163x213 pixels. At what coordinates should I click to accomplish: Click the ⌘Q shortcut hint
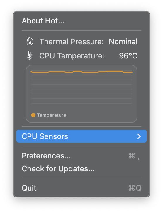135,188
